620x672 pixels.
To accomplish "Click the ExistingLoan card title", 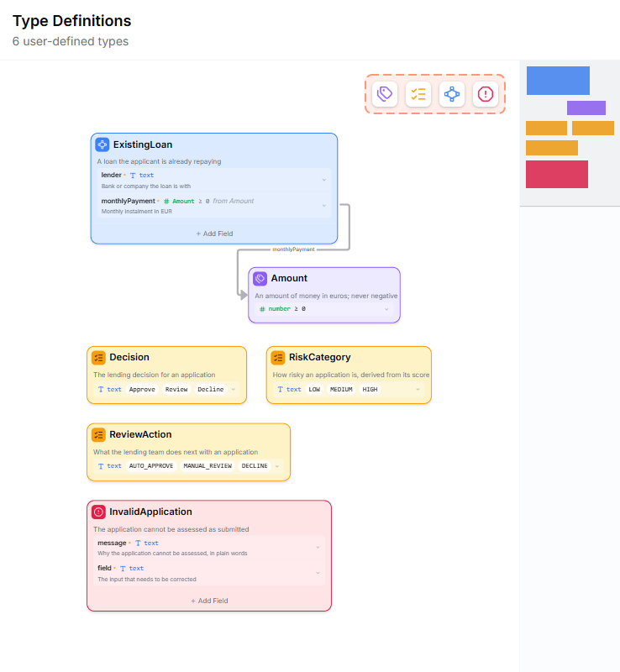I will (x=143, y=144).
